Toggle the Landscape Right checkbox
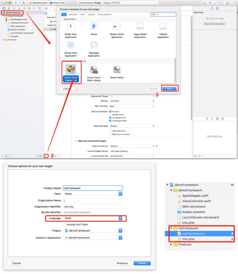Screen dimensions: 238x274 tap(110, 121)
